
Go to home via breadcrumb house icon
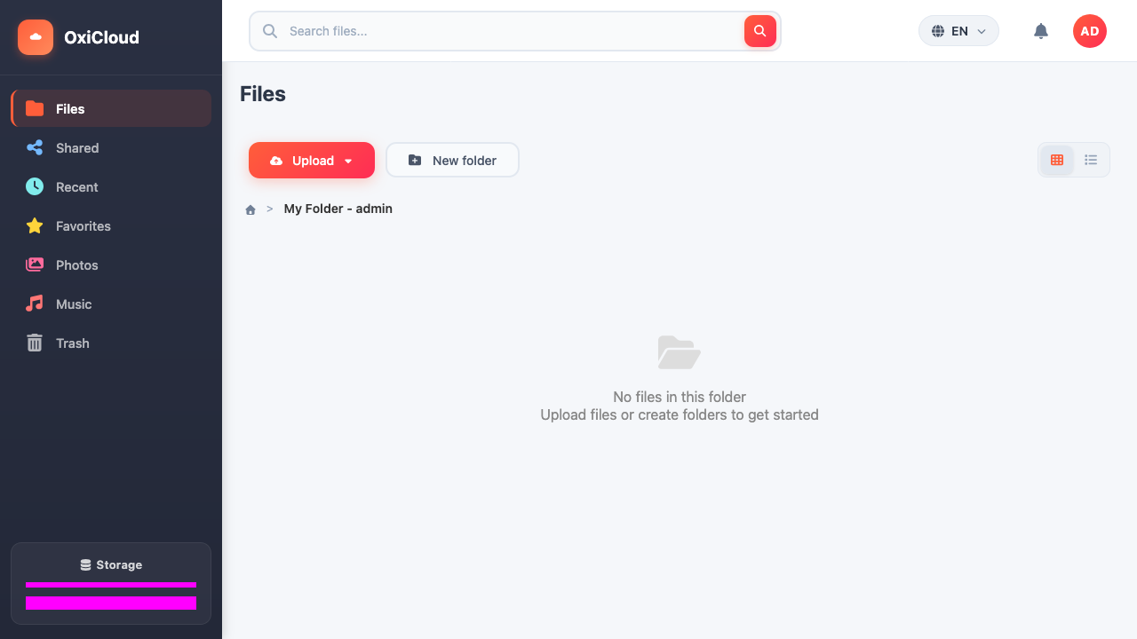coord(250,209)
